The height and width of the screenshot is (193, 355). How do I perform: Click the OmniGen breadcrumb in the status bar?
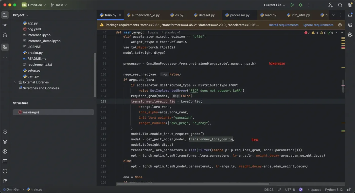[12, 189]
